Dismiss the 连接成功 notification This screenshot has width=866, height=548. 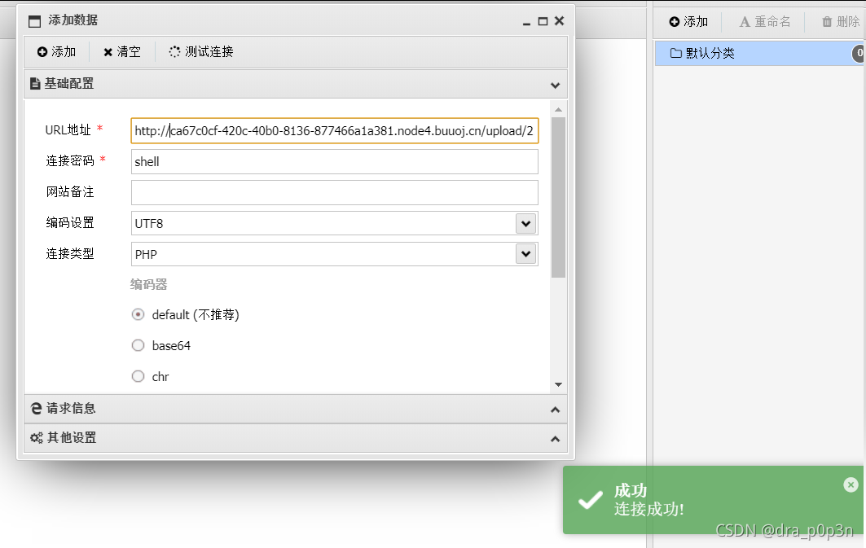click(x=851, y=484)
